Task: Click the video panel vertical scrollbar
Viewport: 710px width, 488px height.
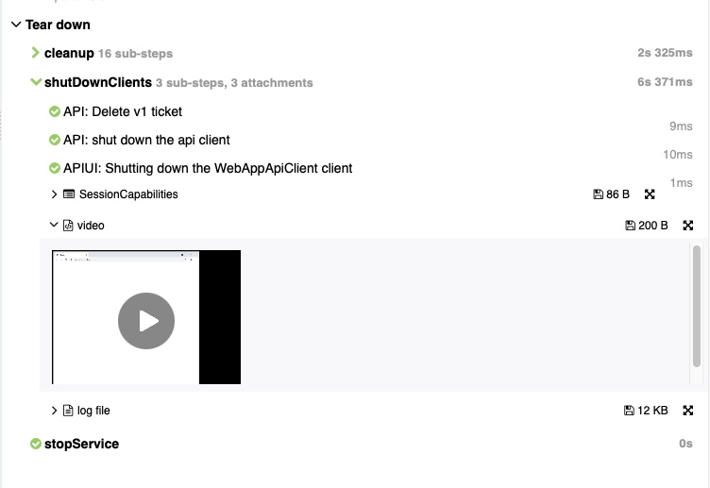Action: click(x=697, y=306)
